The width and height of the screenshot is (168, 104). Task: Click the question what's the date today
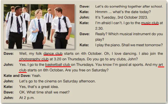click(132, 12)
